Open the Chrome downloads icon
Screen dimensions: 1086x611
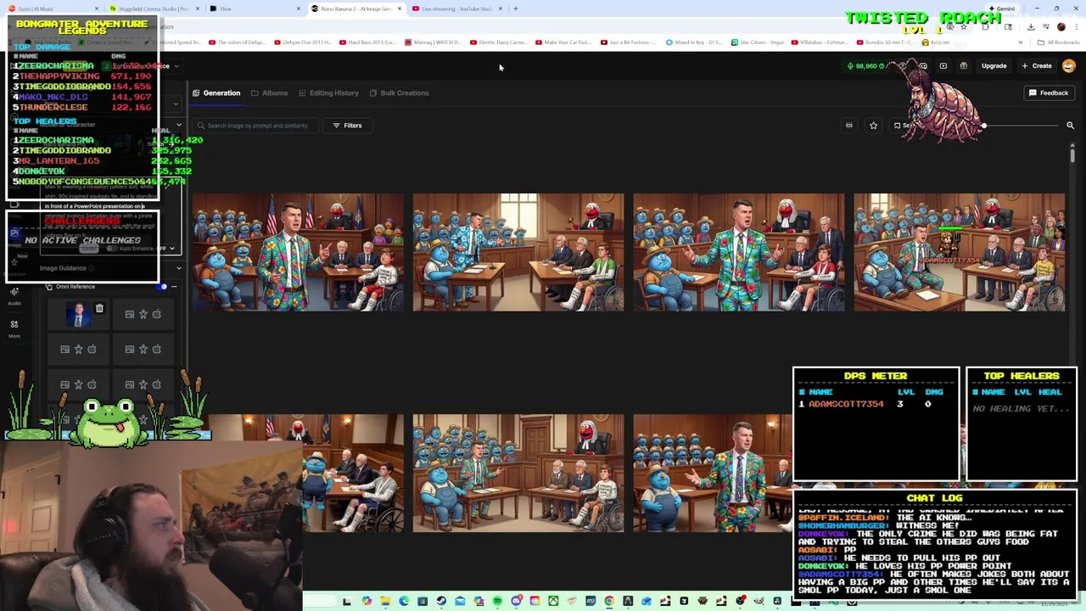[1031, 26]
